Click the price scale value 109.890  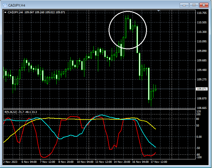tap(202, 51)
